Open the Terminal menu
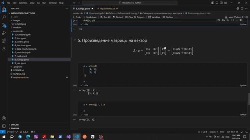250x140 pixels. point(52,3)
